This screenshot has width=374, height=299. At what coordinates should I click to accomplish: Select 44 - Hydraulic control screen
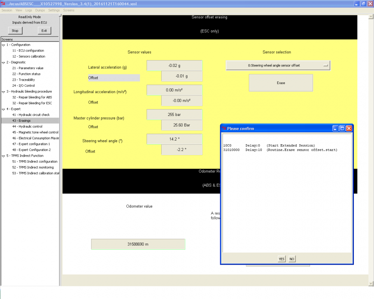pyautogui.click(x=27, y=127)
